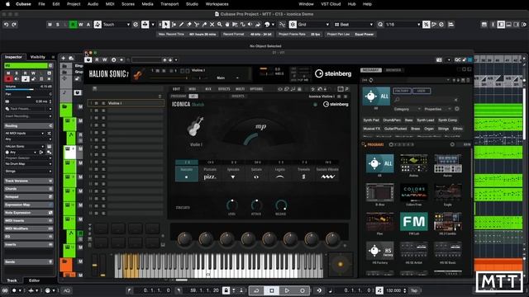529x297 pixels.
Task: Open the Workspaces menu
Action: (x=217, y=4)
